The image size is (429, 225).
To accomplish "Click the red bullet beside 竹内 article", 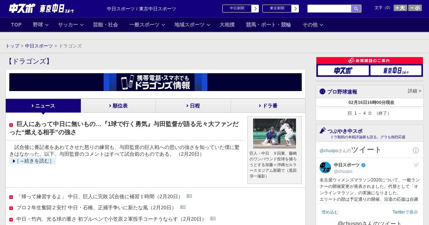I will tap(11, 220).
